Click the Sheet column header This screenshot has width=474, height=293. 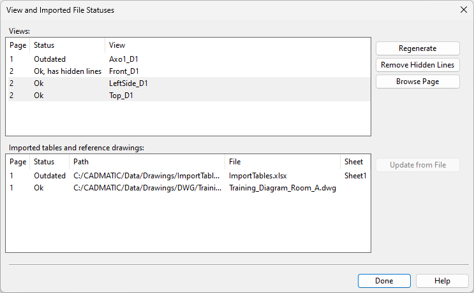[x=355, y=162]
